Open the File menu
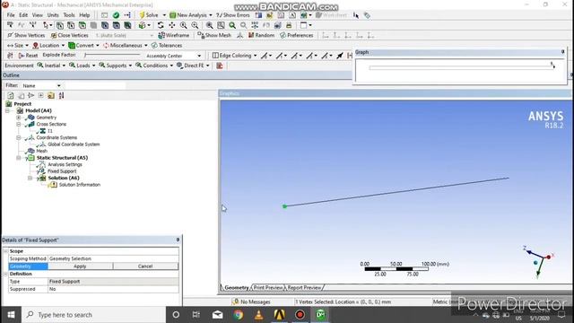 [x=11, y=15]
